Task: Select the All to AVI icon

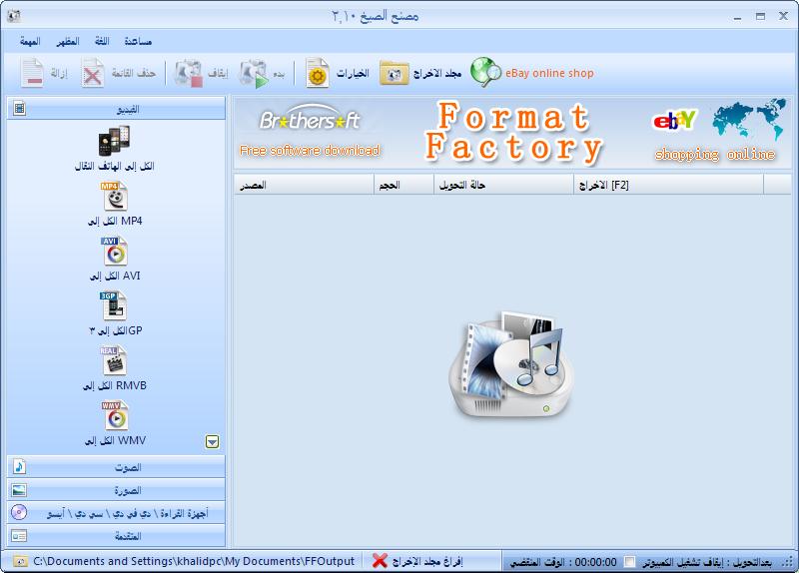Action: (x=114, y=252)
